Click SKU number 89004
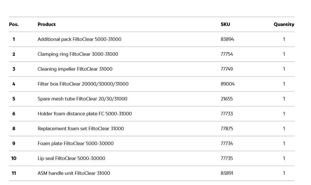 [x=227, y=84]
